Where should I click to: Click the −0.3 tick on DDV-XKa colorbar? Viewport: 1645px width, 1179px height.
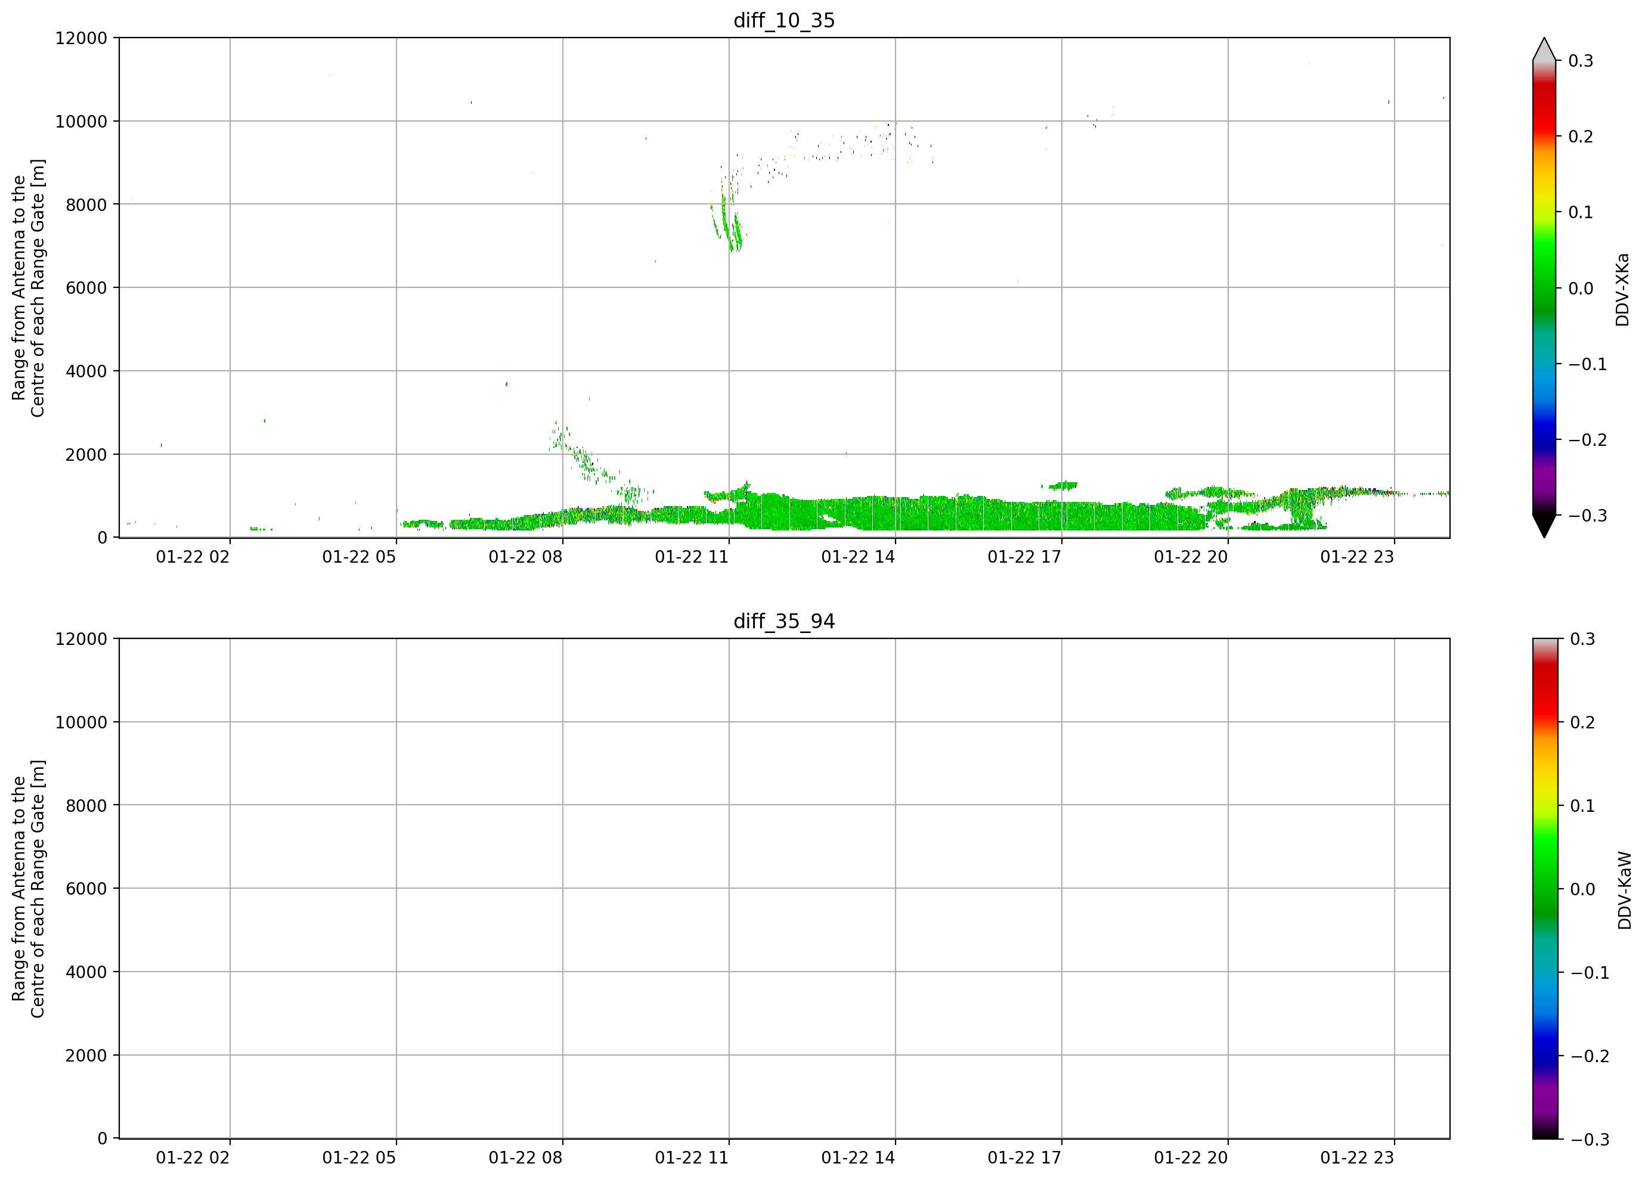point(1588,516)
